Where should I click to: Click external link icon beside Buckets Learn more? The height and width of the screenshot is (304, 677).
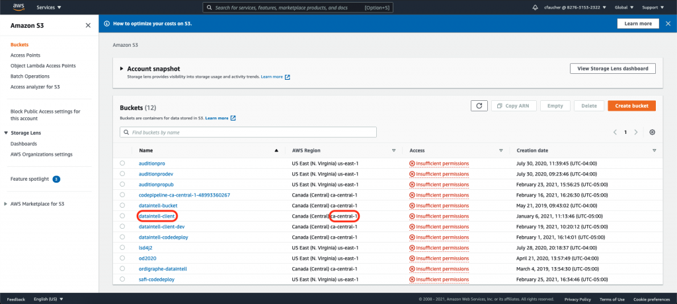click(x=233, y=118)
